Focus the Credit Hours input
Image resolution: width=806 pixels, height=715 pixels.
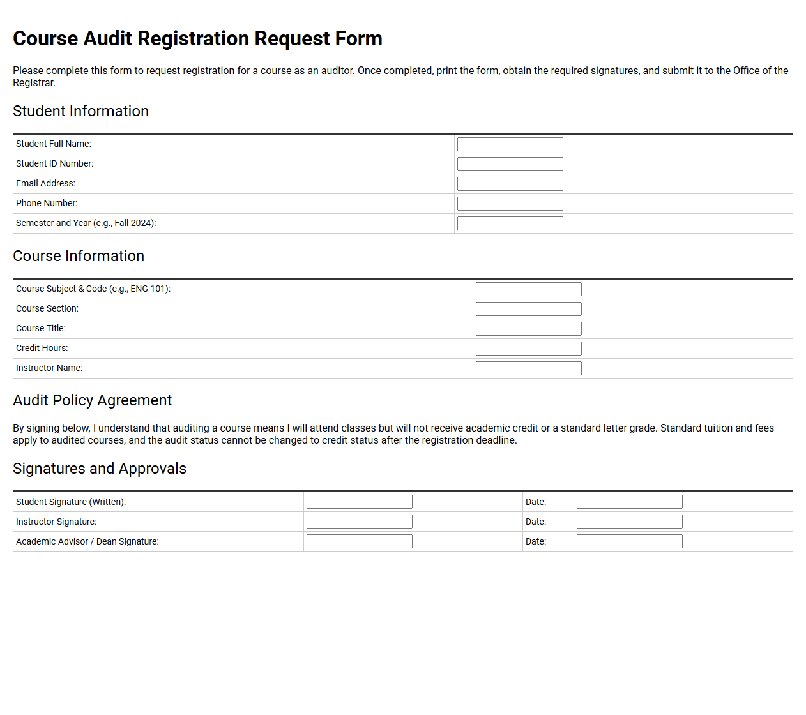tap(529, 349)
